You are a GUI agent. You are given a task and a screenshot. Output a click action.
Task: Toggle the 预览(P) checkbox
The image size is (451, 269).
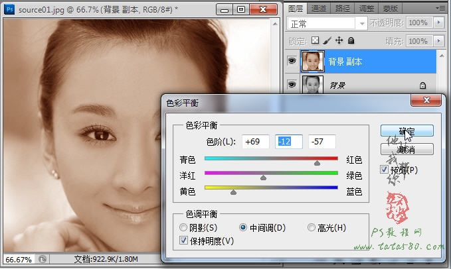[385, 169]
